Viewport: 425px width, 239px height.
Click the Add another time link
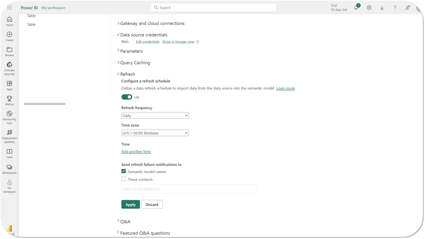pos(136,152)
